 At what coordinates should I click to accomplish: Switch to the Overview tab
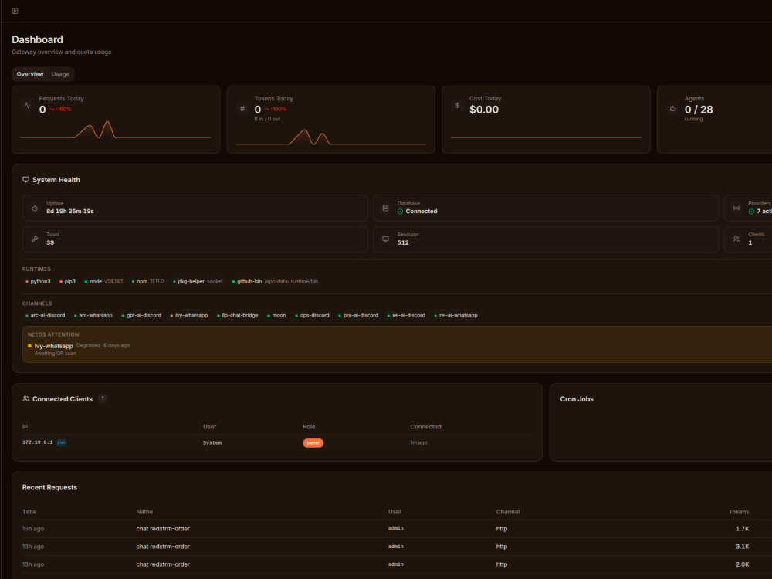30,74
